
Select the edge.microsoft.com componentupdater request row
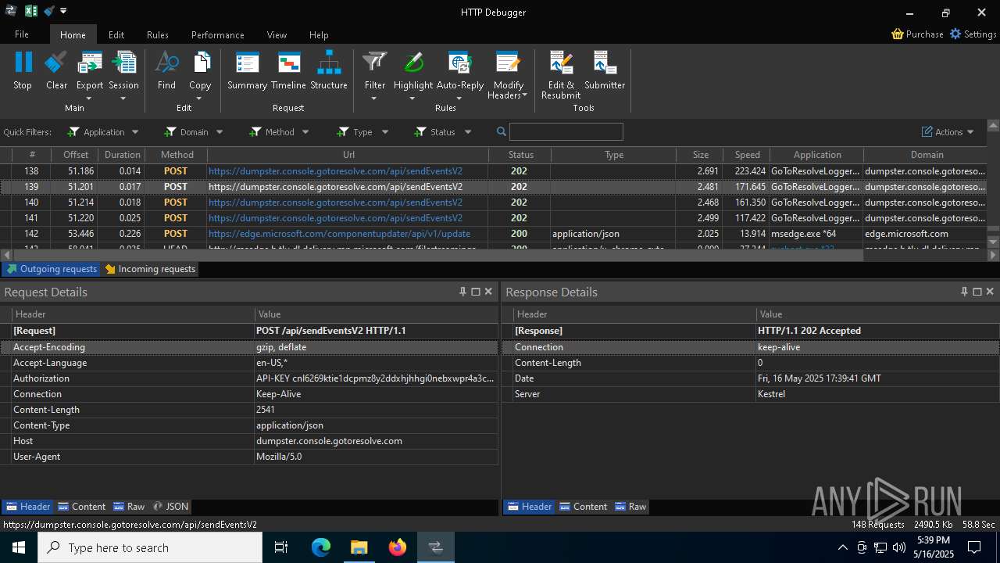[494, 234]
